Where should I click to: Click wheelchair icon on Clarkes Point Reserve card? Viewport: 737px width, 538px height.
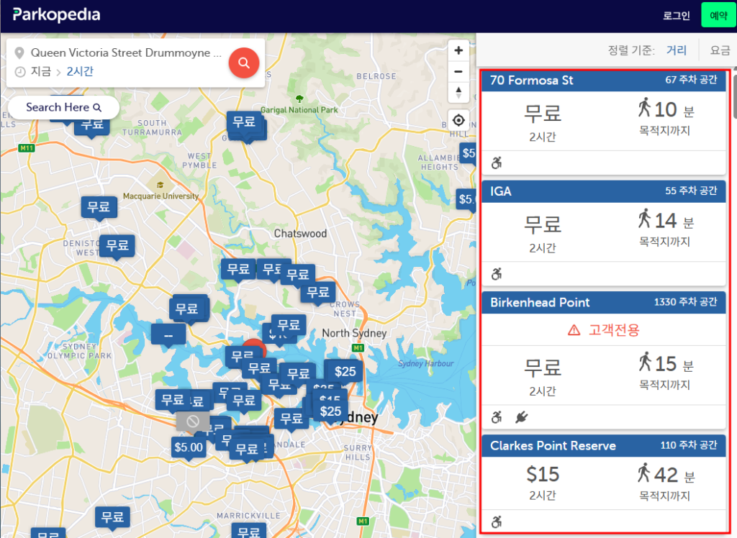tap(497, 521)
